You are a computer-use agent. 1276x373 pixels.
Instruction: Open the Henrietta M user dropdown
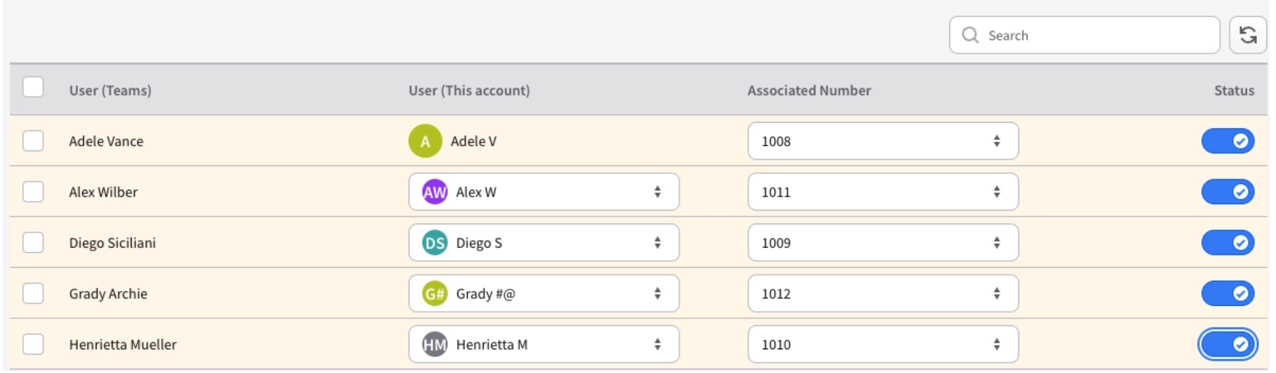(x=544, y=344)
